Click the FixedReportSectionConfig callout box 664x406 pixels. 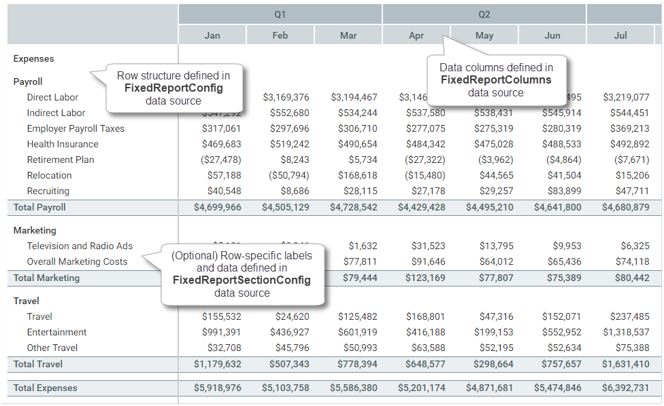tap(242, 274)
